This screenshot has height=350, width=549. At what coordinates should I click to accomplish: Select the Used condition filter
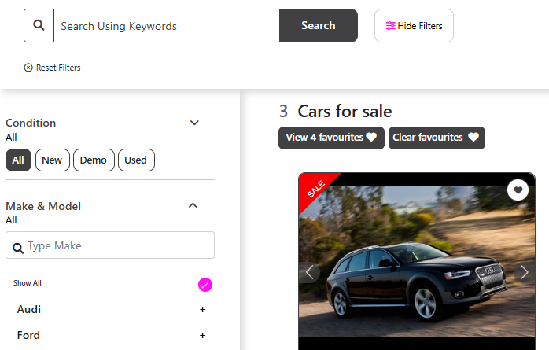coord(136,160)
